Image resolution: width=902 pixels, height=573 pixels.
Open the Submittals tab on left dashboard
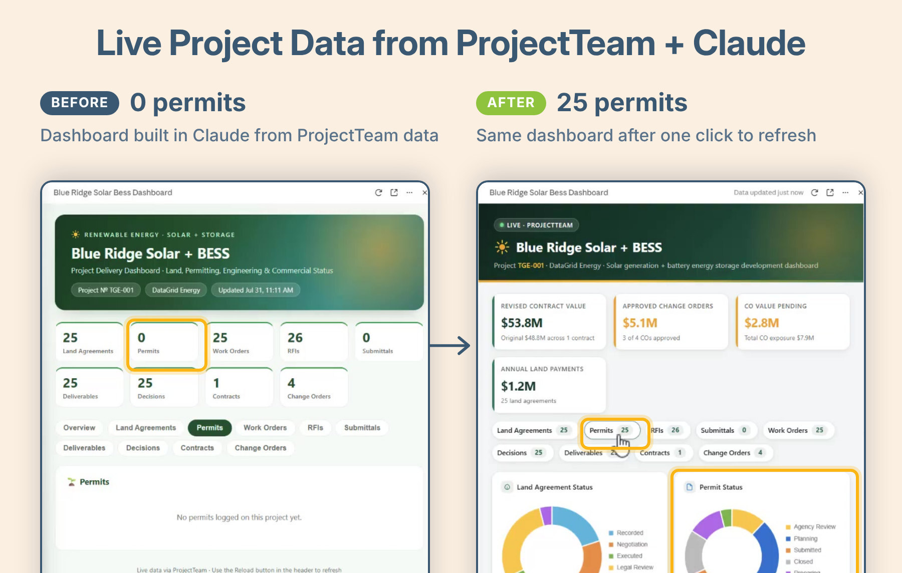click(362, 428)
